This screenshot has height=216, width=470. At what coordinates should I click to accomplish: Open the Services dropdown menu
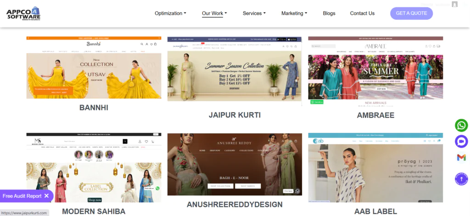click(x=254, y=13)
